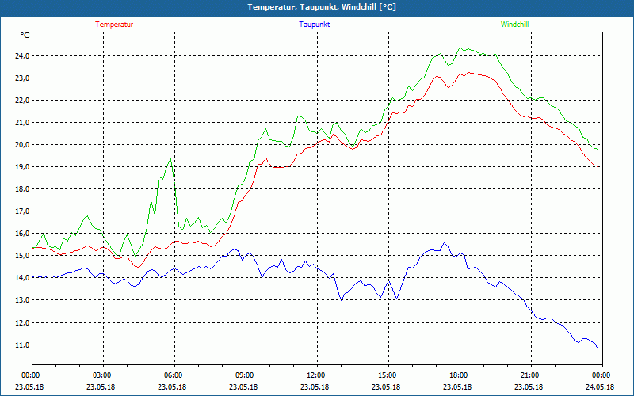Viewport: 634px width, 396px height.
Task: Click the 24.05.18 date label
Action: [x=601, y=387]
